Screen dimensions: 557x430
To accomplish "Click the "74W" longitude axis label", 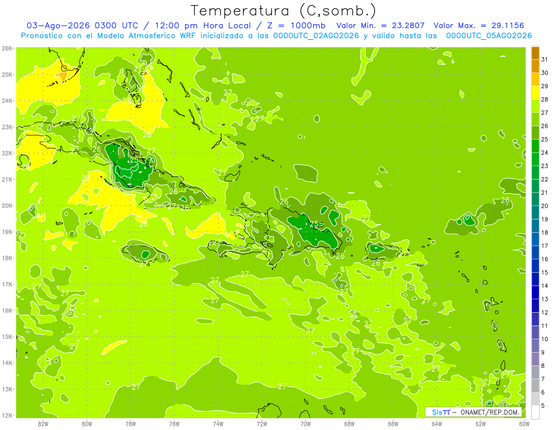I will (218, 423).
